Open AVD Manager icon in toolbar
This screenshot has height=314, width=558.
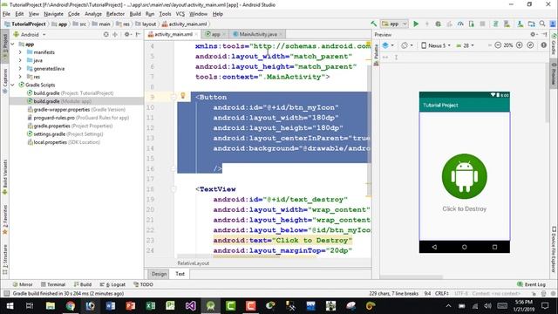[x=507, y=24]
